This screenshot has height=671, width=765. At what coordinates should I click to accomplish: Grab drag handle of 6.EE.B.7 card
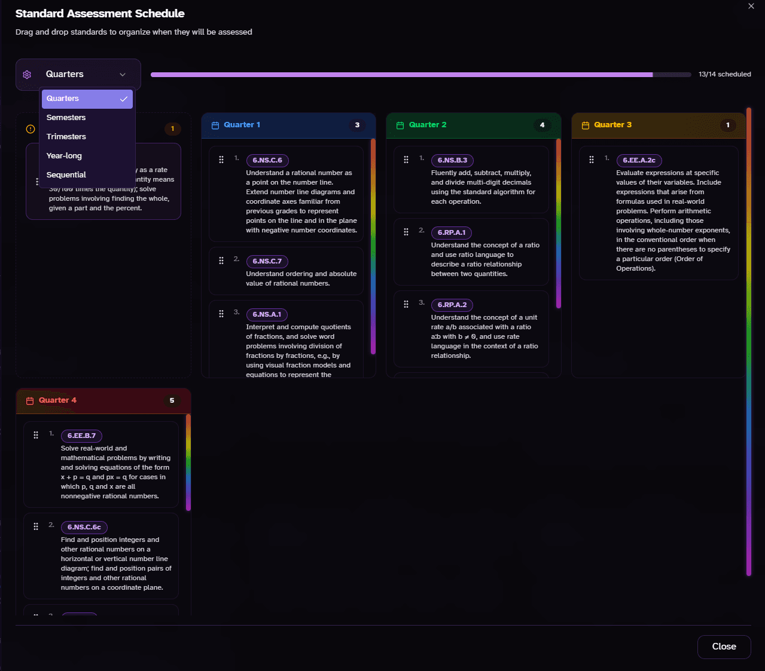36,435
